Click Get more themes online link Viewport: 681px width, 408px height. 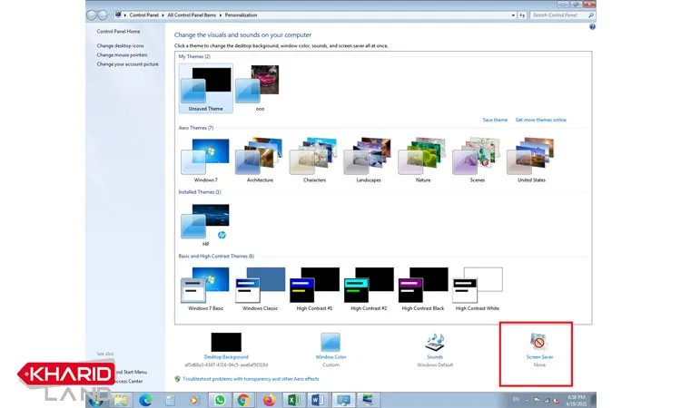[541, 120]
